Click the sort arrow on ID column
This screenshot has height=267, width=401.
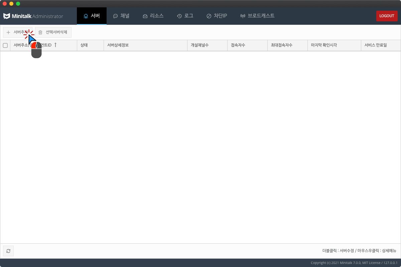pos(55,45)
